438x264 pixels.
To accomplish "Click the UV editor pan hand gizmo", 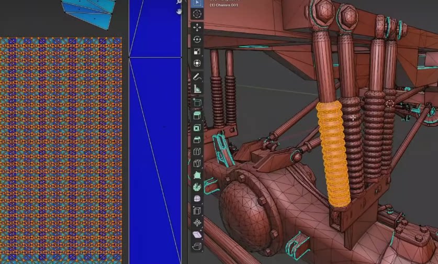I will [x=179, y=12].
